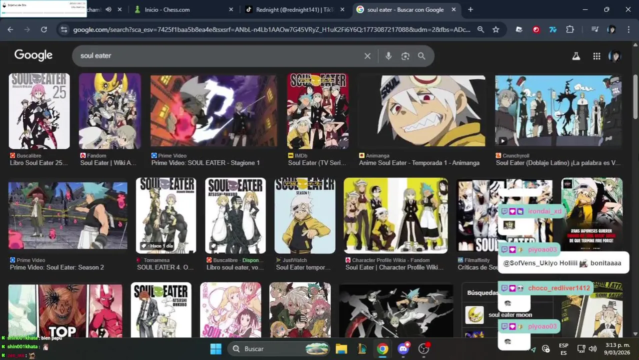The height and width of the screenshot is (360, 639).
Task: Open Google account avatar on page
Action: (614, 56)
